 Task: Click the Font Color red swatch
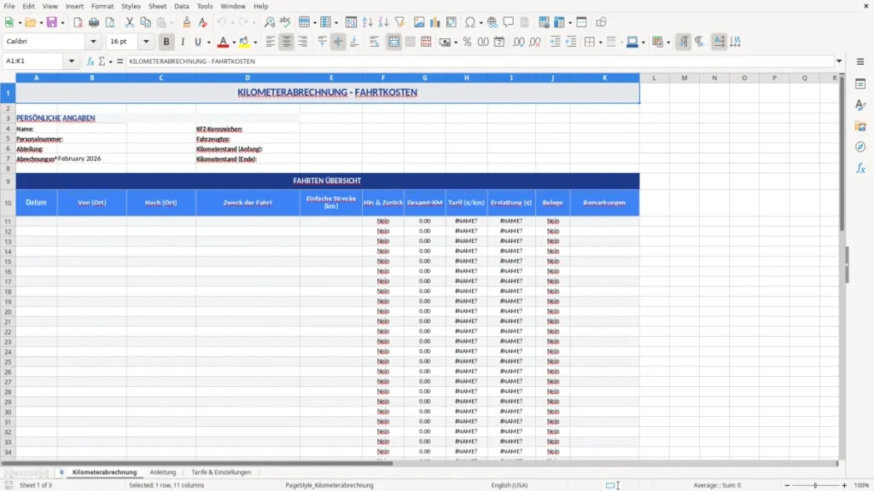point(223,42)
